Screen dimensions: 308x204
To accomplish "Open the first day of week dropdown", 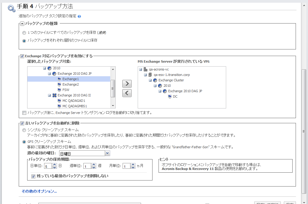I will 107,153.
